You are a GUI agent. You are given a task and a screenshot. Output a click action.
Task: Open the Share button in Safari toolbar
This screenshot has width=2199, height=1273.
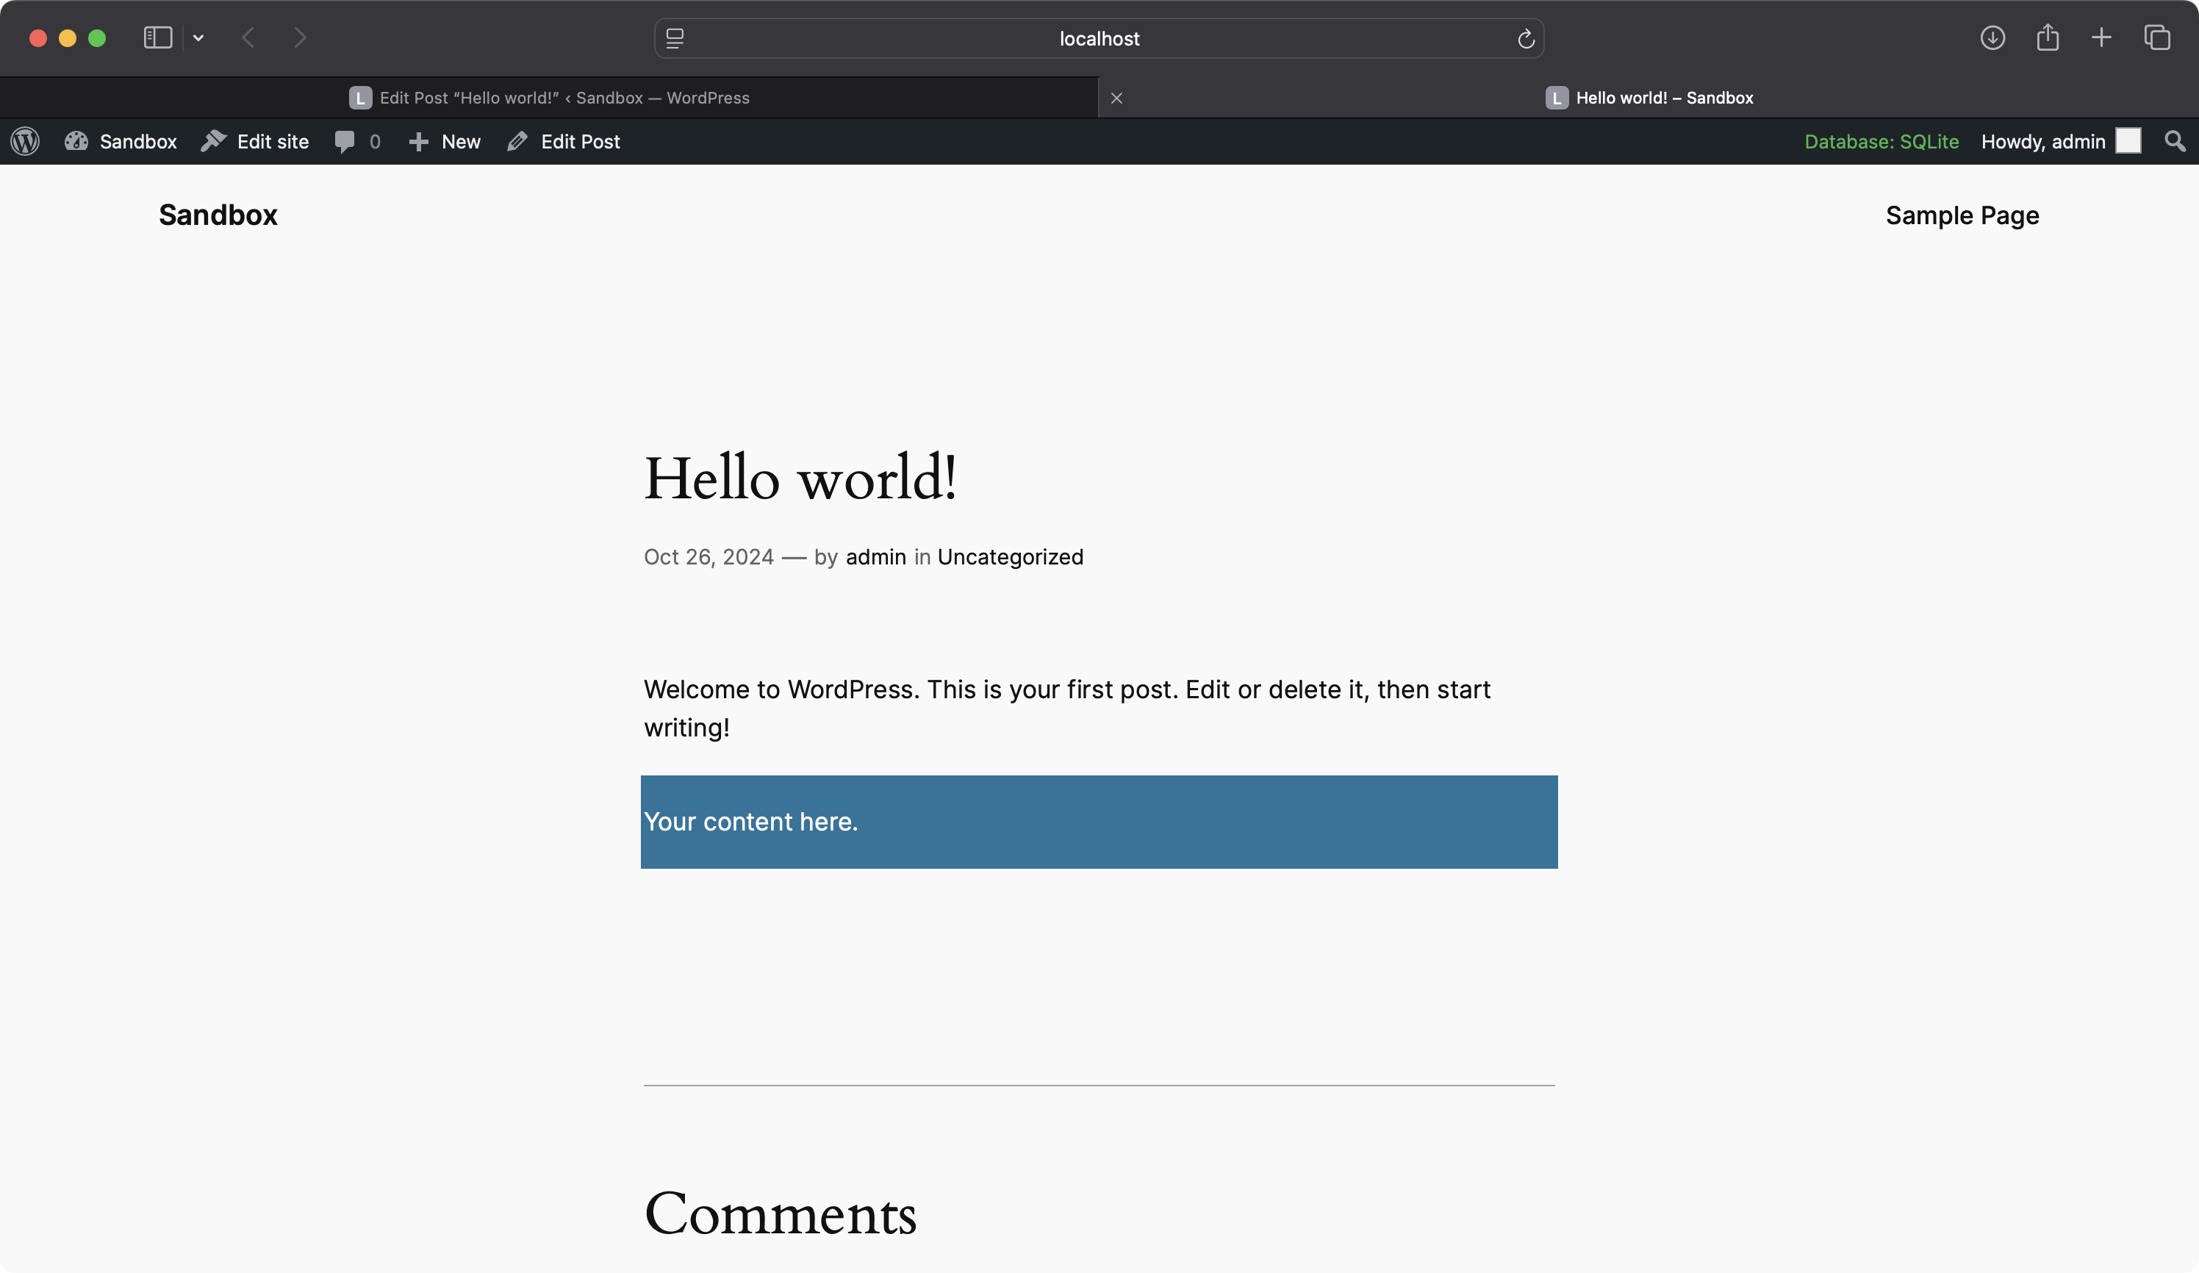2047,37
